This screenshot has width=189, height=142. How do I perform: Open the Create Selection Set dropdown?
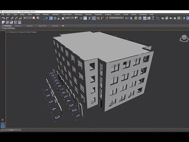tap(117, 18)
